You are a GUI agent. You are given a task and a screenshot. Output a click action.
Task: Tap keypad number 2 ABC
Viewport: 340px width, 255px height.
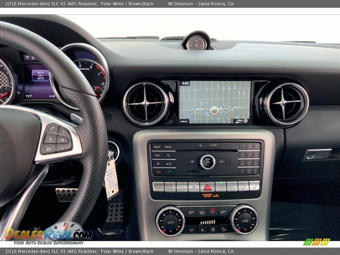coord(250,146)
